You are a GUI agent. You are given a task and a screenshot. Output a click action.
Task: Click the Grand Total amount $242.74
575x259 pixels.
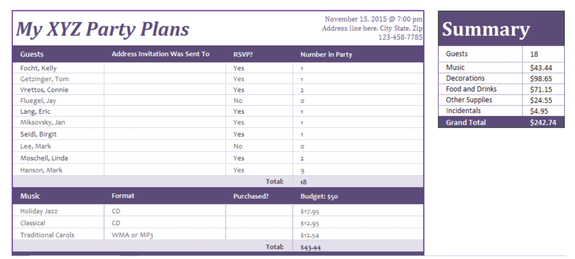pos(543,123)
